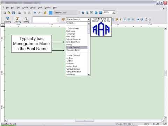Open the Digitizing tool panel
Screen dimensions: 168x126
pos(7,20)
